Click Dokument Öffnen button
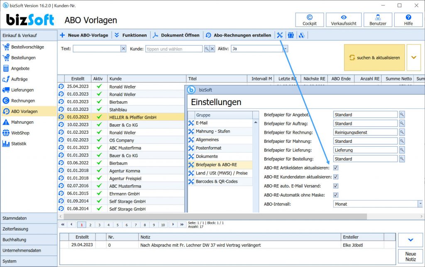Viewport: 425px width, 267px height. pos(176,35)
